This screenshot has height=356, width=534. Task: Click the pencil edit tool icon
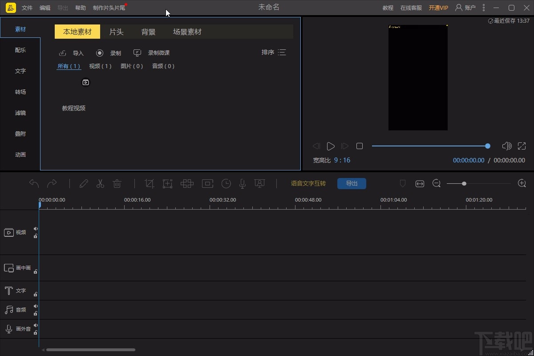(84, 183)
